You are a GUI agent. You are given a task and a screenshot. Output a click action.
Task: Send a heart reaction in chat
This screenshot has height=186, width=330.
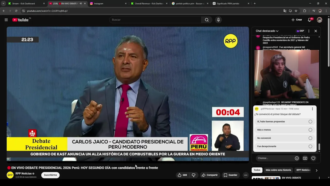(x=313, y=158)
